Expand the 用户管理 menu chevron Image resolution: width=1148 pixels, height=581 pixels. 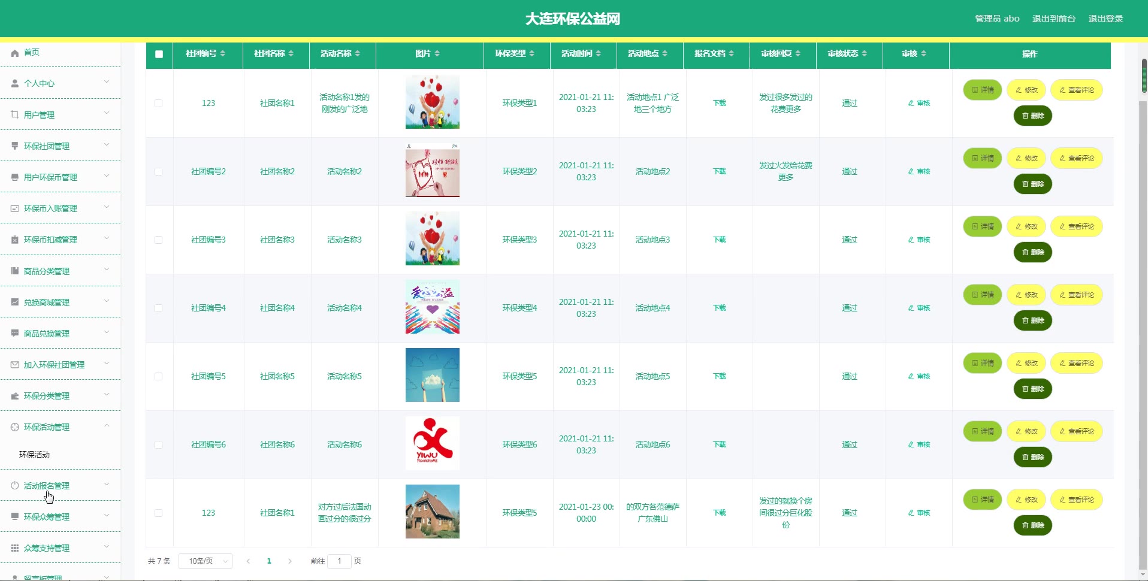(107, 113)
